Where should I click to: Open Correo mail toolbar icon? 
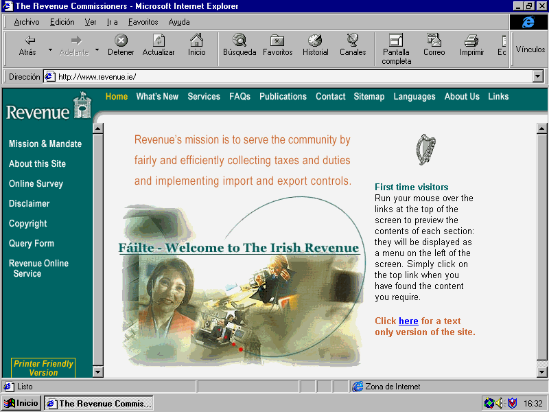[434, 41]
